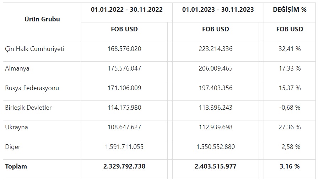Select the total 2.403.515.977 cell

click(215, 166)
